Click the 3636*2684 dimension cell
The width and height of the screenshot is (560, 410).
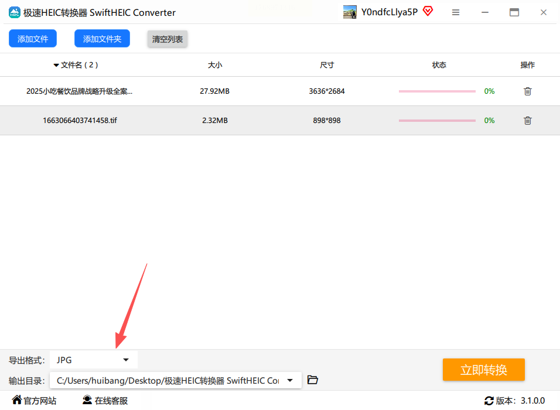click(327, 91)
